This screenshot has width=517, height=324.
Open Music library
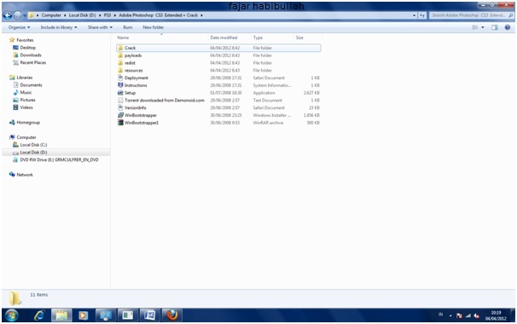tap(26, 92)
